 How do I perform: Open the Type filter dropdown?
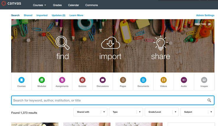click(x=126, y=112)
